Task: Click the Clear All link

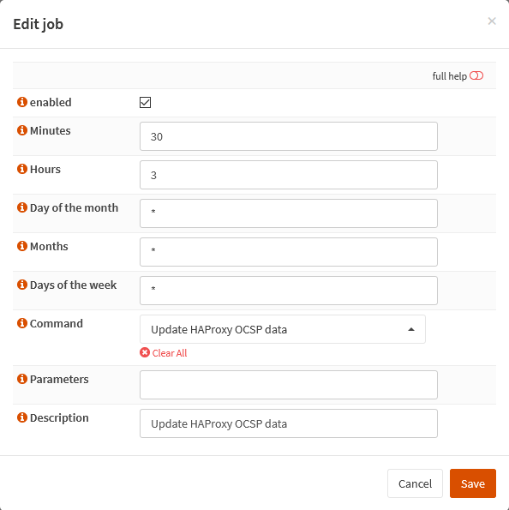Action: pyautogui.click(x=164, y=353)
